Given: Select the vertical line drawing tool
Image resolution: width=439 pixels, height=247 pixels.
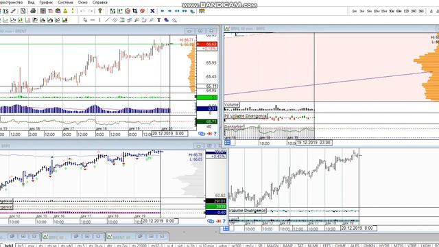Looking at the screenshot, I should point(99,20).
